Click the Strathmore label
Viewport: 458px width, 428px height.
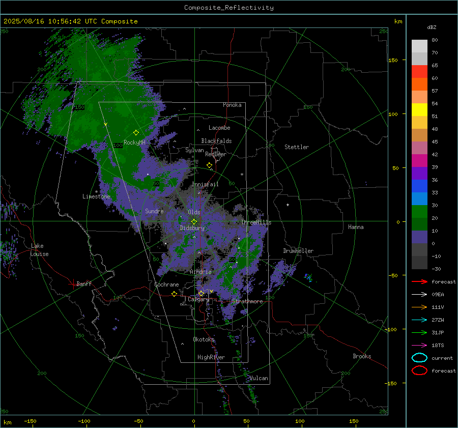tap(247, 301)
